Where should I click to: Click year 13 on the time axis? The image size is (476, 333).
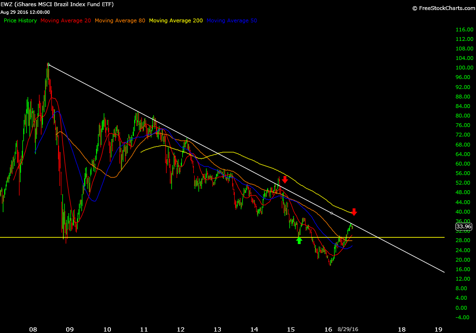(x=218, y=329)
